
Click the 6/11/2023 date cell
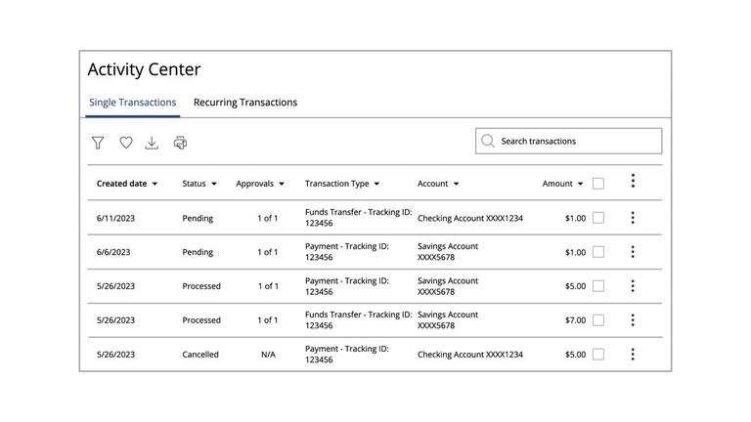click(115, 218)
